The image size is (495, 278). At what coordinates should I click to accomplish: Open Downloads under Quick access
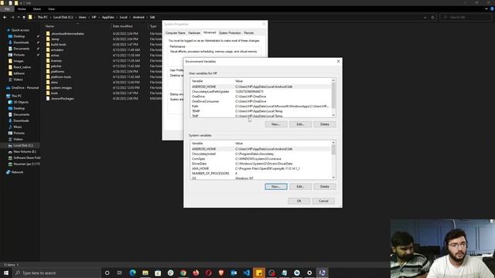(x=21, y=42)
